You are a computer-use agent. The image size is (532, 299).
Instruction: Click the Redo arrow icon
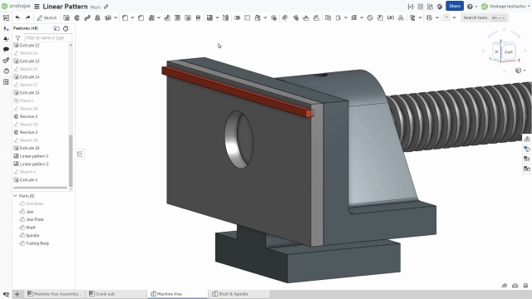(x=27, y=17)
